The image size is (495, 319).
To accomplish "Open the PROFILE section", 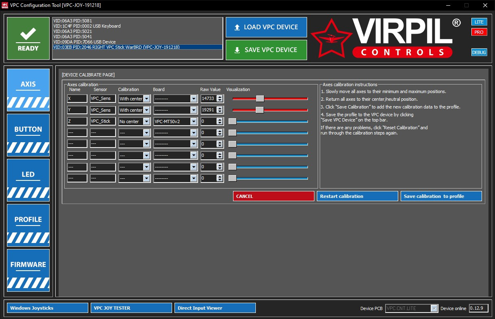I will (x=28, y=225).
